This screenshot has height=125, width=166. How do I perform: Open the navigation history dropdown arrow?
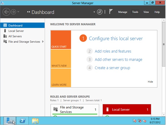point(18,12)
